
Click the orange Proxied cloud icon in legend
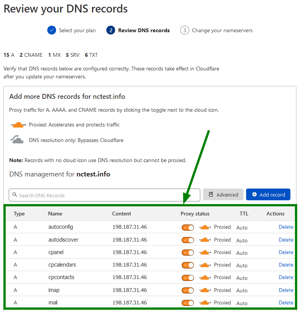tap(18, 125)
